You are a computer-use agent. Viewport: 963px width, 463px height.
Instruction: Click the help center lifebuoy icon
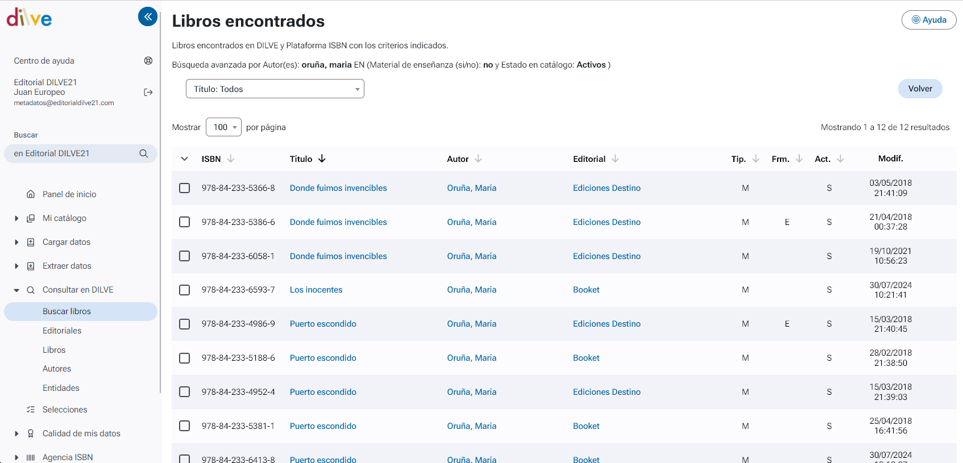click(148, 61)
